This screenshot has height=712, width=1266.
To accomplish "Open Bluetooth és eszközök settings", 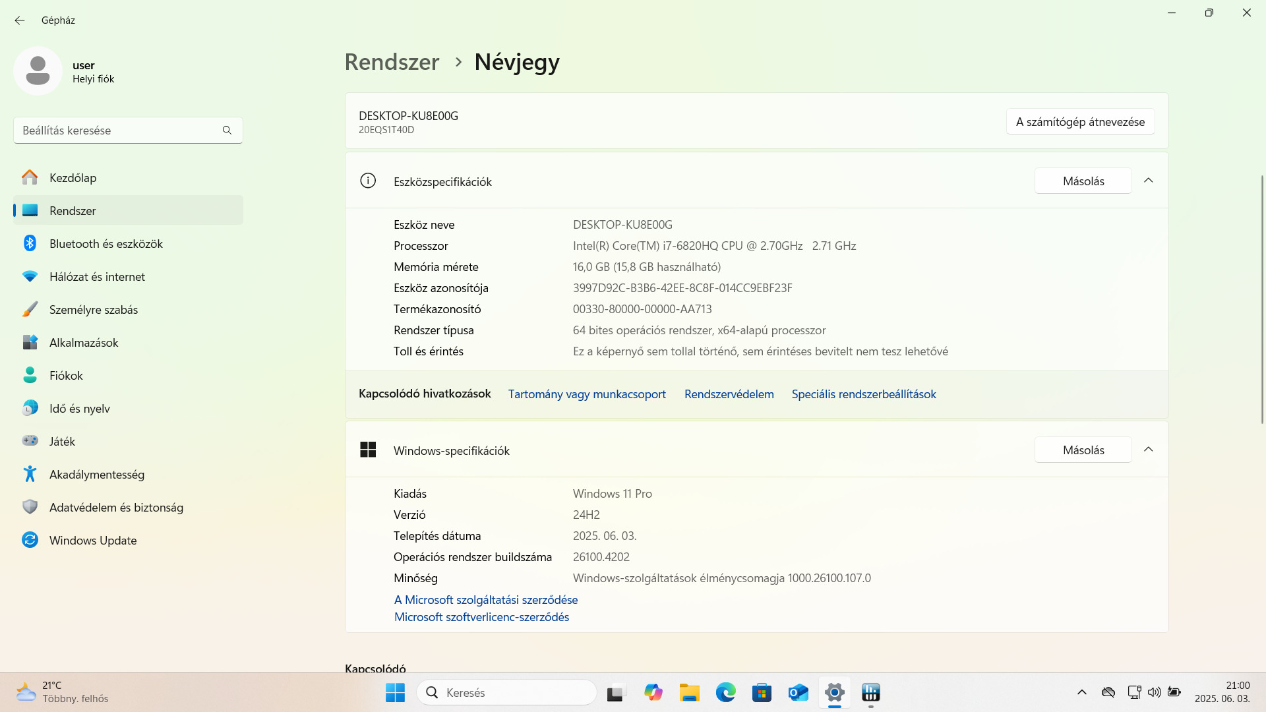I will click(x=105, y=244).
